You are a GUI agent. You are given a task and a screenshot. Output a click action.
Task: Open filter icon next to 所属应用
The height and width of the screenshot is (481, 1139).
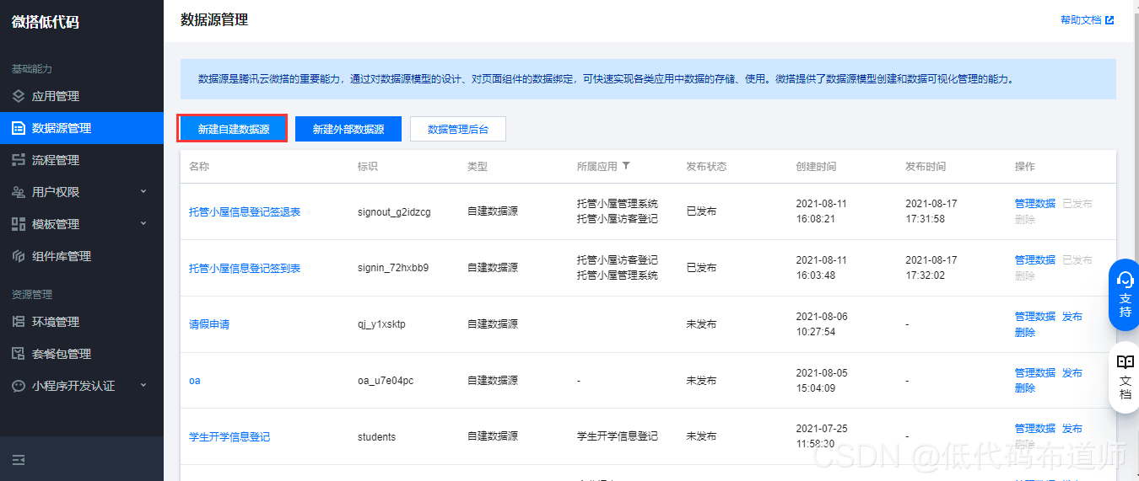[x=626, y=166]
